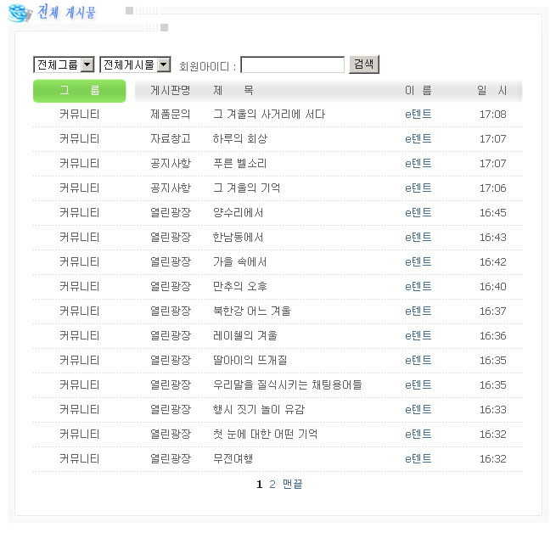Open post 레이첼의 겨울
This screenshot has height=533, width=556.
click(x=245, y=336)
